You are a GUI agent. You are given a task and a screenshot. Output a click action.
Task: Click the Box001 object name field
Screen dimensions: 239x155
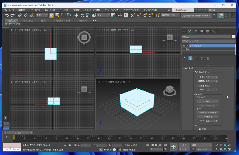click(206, 37)
